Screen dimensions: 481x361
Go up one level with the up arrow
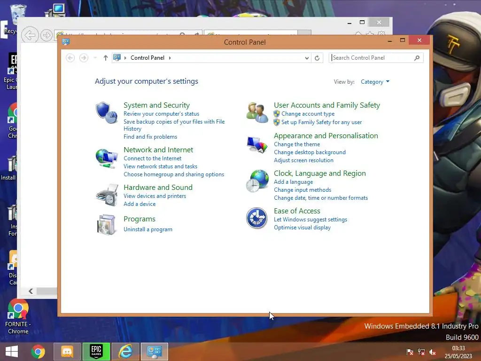click(x=106, y=58)
